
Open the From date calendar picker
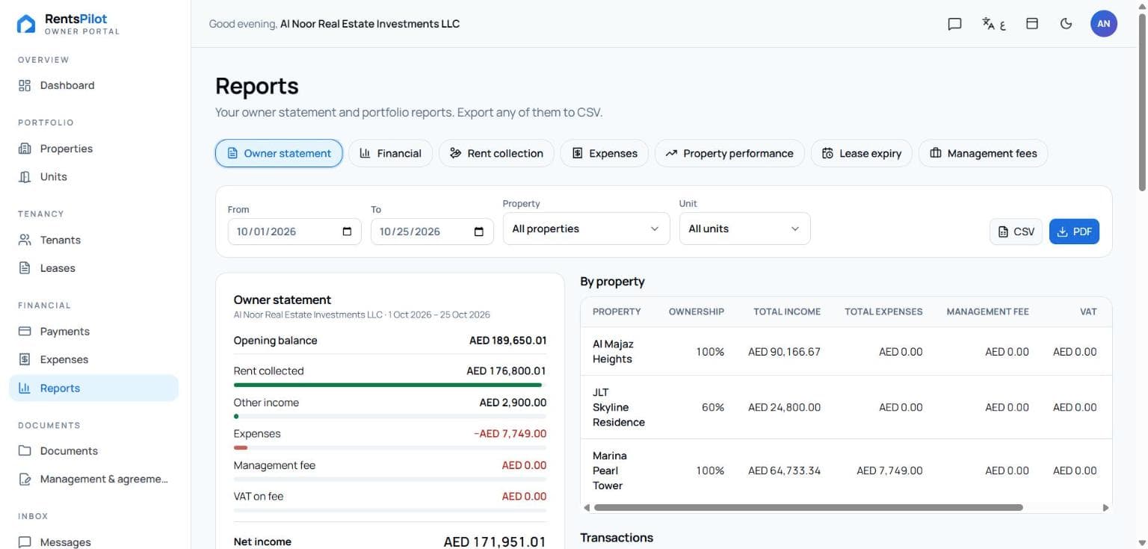point(347,232)
